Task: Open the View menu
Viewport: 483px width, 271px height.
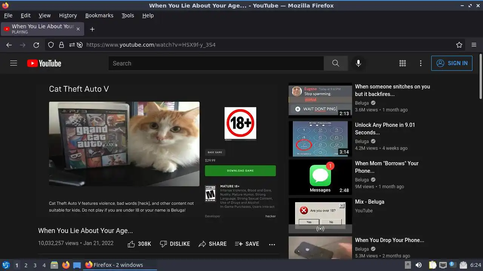Action: [45, 15]
